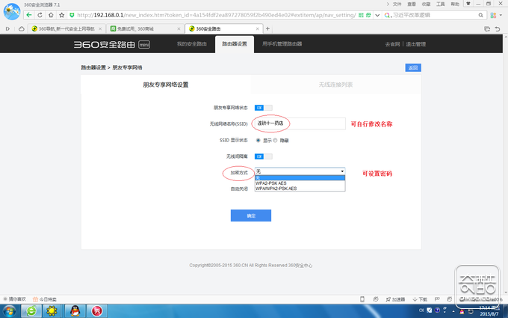
Task: Choose WPA2-PSK AES in the dropdown
Action: pyautogui.click(x=300, y=183)
